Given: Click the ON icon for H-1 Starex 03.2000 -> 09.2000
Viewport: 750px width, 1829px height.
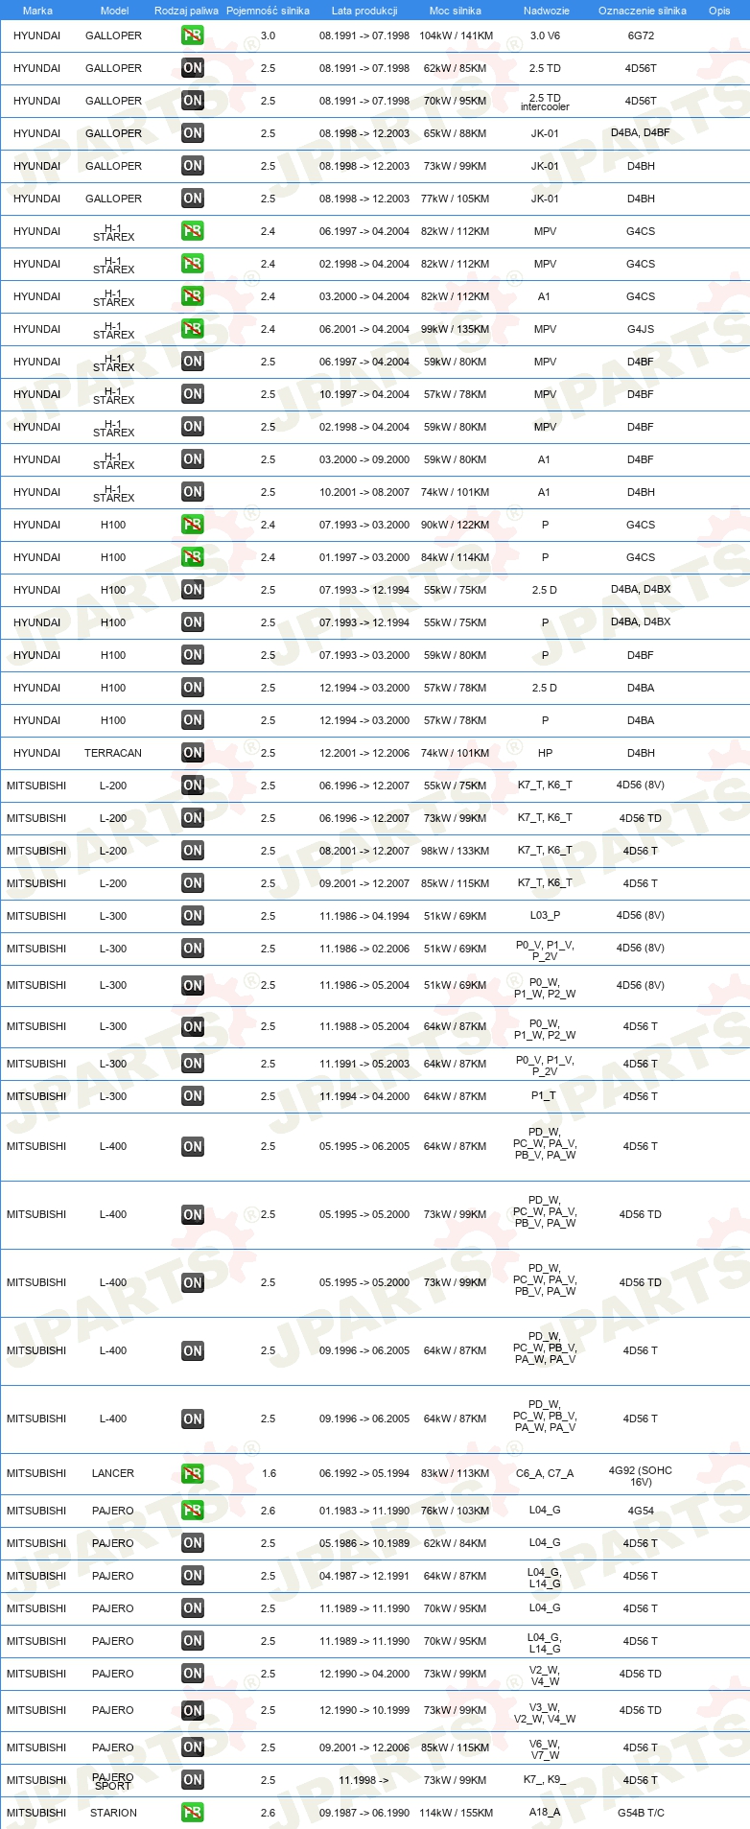Looking at the screenshot, I should (x=193, y=459).
